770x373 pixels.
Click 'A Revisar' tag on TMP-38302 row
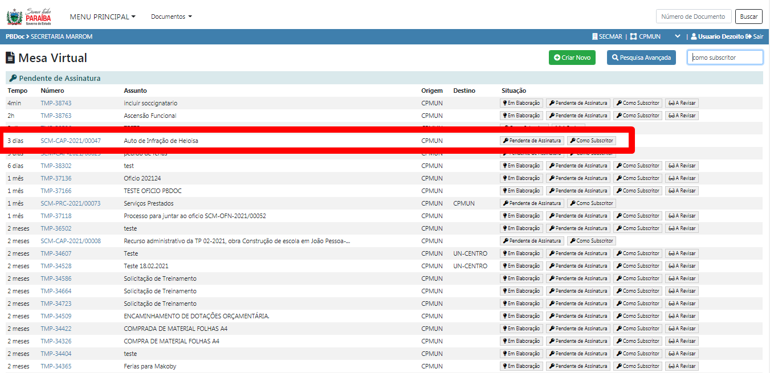point(682,166)
